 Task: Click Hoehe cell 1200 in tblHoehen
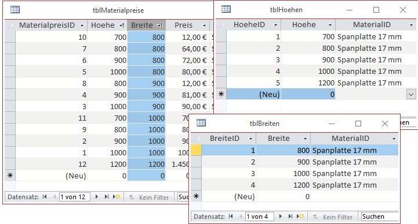[308, 83]
